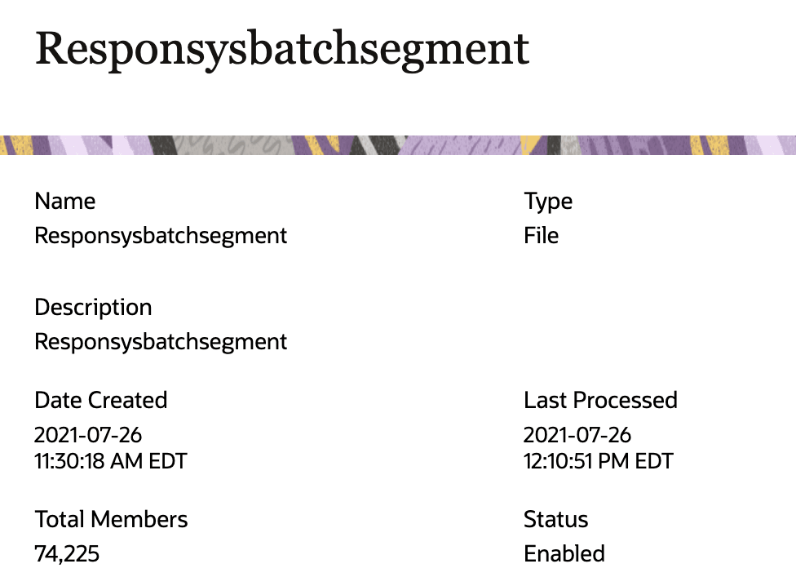Click the 2021-07-26 date created value
Screen dimensions: 796x586
pyautogui.click(x=88, y=435)
